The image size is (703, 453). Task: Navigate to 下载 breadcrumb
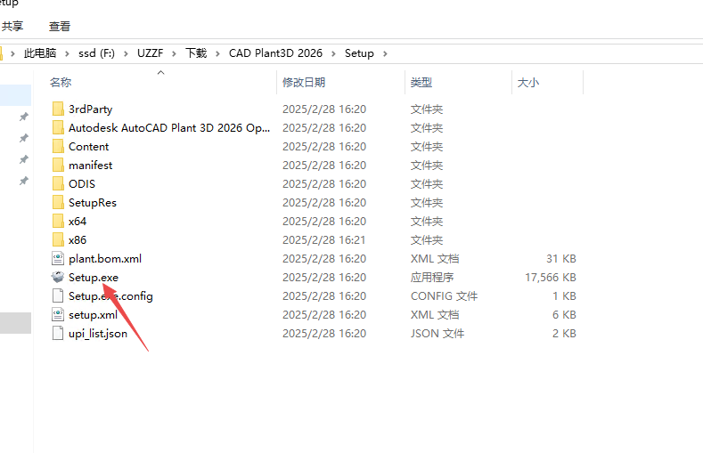point(196,53)
